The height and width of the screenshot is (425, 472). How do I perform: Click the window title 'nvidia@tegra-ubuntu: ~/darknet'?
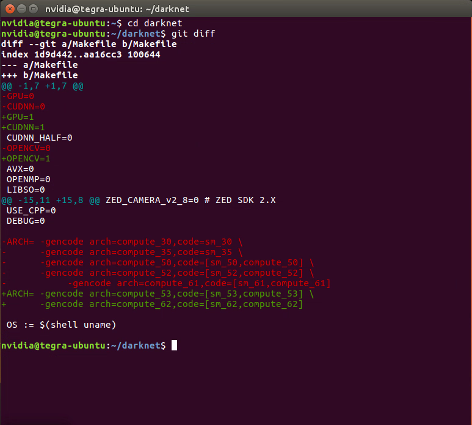coord(117,9)
